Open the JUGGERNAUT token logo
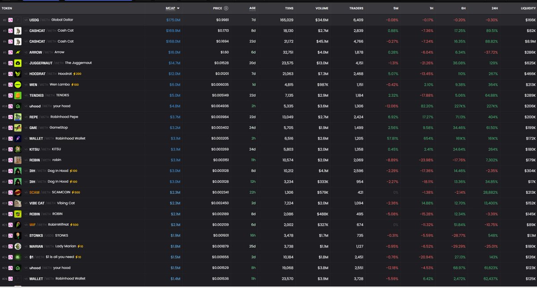 [17, 63]
